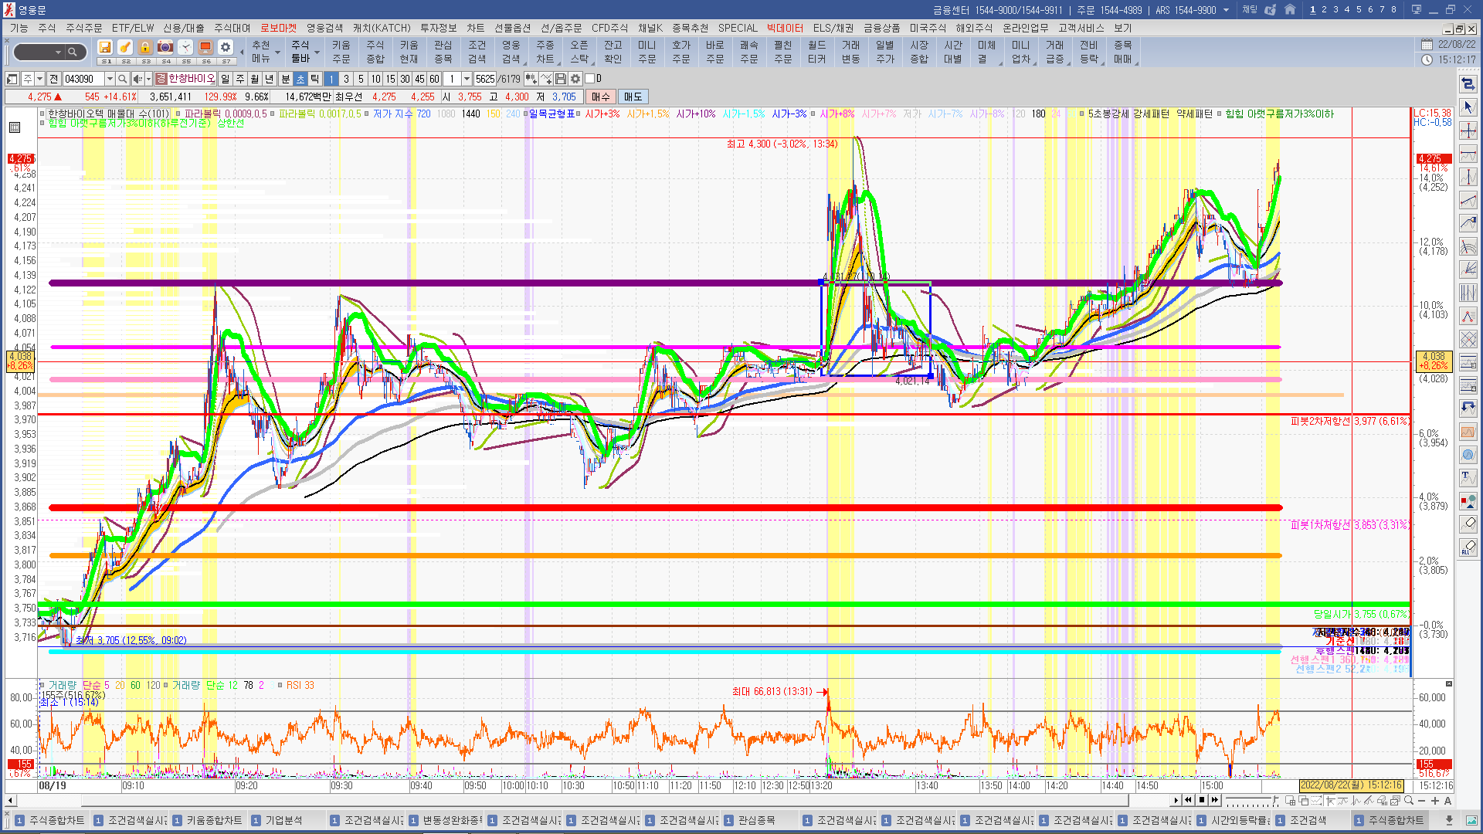Click the play button in the replay controls
The width and height of the screenshot is (1483, 834).
[1176, 800]
